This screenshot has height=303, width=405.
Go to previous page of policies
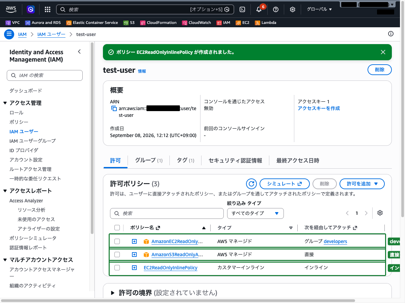point(347,213)
